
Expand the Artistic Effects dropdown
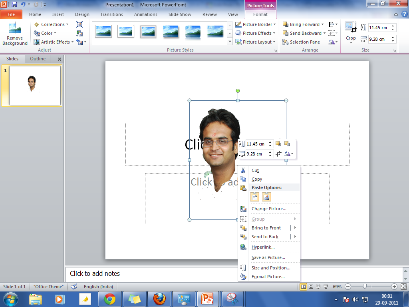[x=55, y=42]
